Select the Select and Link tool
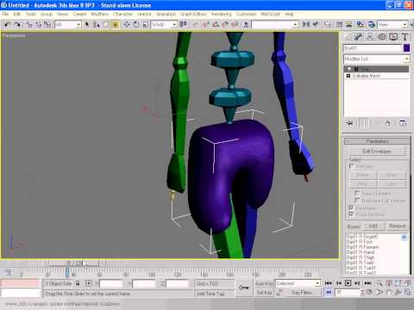 [29, 25]
